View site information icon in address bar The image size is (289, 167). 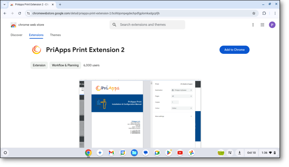click(28, 13)
